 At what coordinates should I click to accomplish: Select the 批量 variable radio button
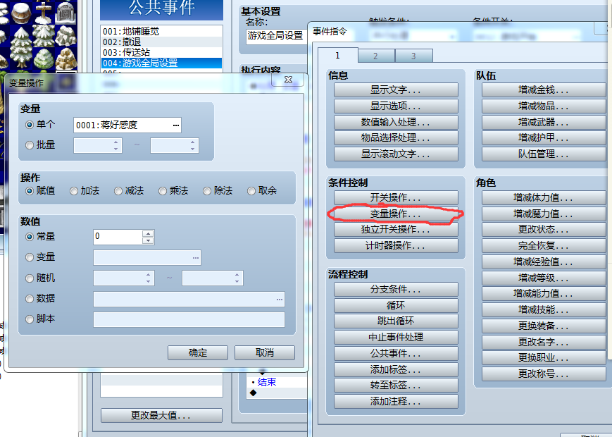[30, 145]
